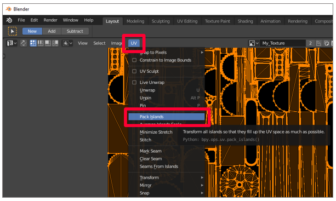
Task: Enable Live Unwrap checkbox
Action: (x=134, y=82)
